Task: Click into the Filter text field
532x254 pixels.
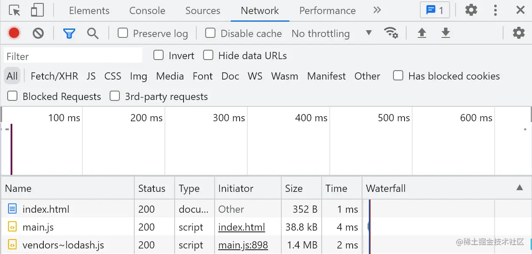Action: tap(73, 56)
